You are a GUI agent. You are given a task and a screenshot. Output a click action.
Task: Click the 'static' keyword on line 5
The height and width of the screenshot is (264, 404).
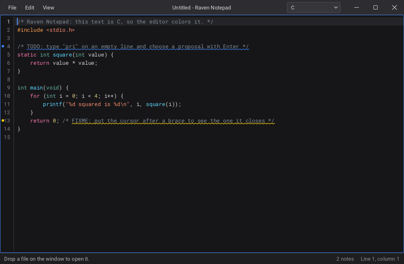27,54
